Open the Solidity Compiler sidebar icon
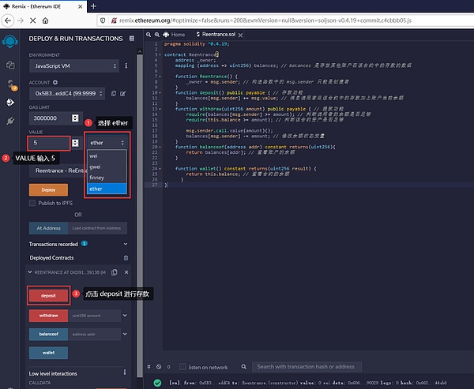The image size is (474, 389). pos(10,84)
